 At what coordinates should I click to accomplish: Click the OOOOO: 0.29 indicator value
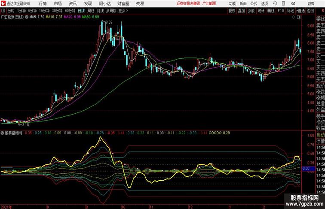click(219, 133)
